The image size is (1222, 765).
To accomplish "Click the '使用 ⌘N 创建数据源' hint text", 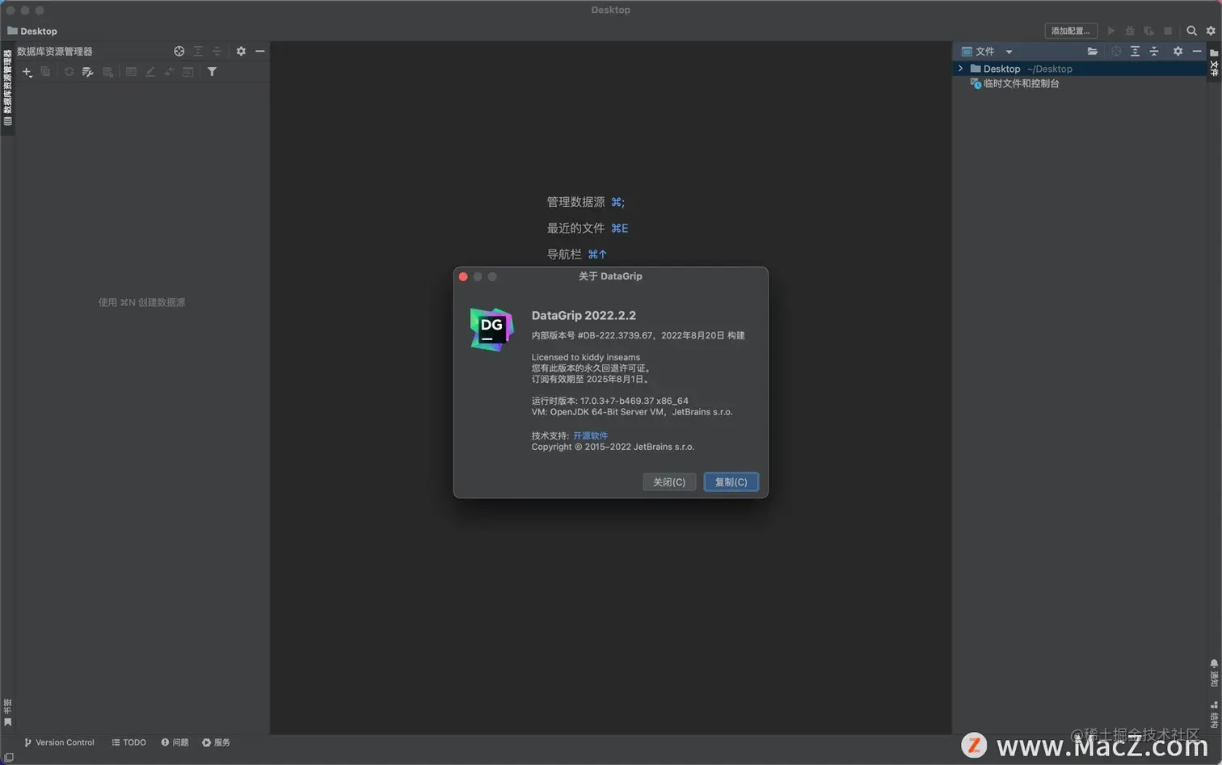I will tap(141, 302).
